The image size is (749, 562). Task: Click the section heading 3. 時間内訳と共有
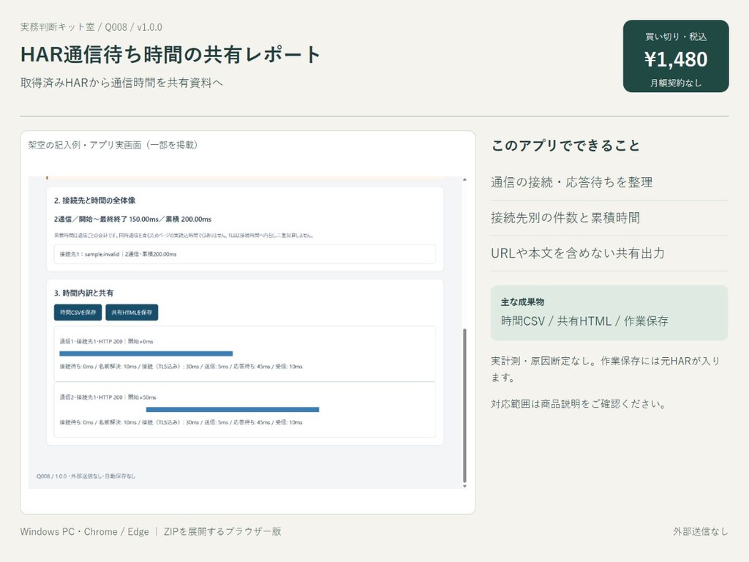[x=83, y=293]
